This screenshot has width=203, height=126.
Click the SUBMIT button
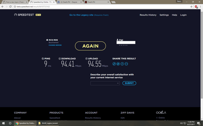pyautogui.click(x=129, y=83)
